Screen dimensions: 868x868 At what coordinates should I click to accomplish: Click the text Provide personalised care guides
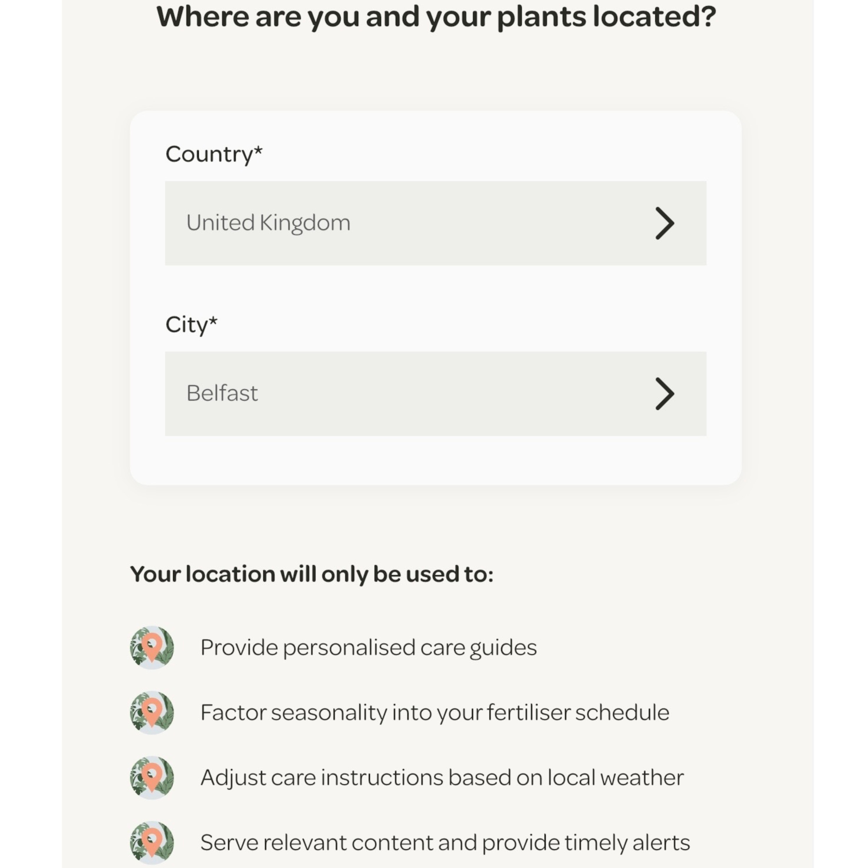[369, 647]
